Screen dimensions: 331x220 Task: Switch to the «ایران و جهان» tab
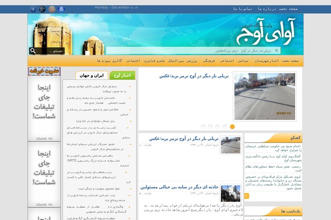(x=92, y=75)
